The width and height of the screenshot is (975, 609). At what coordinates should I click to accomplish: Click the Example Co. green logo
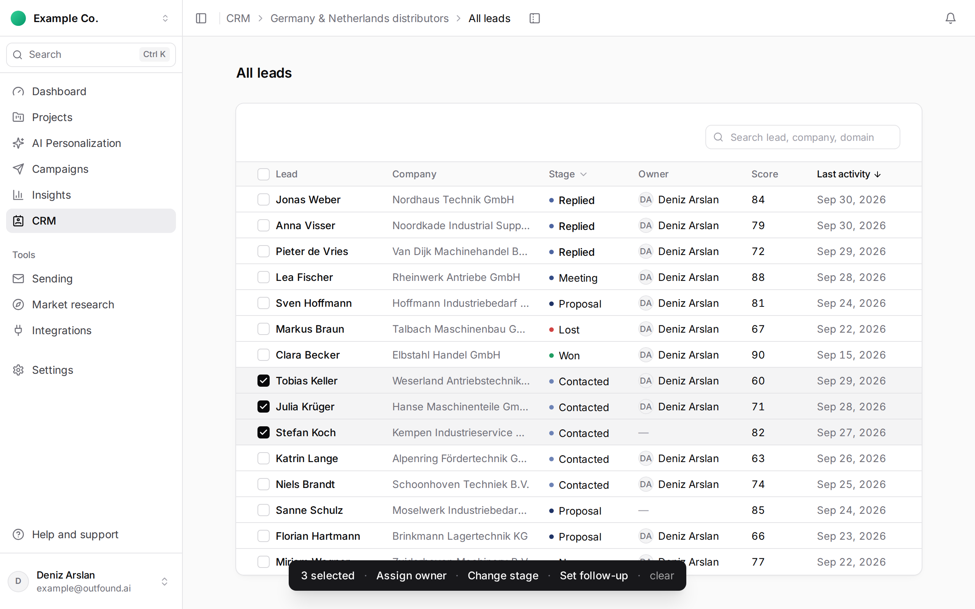[x=18, y=18]
